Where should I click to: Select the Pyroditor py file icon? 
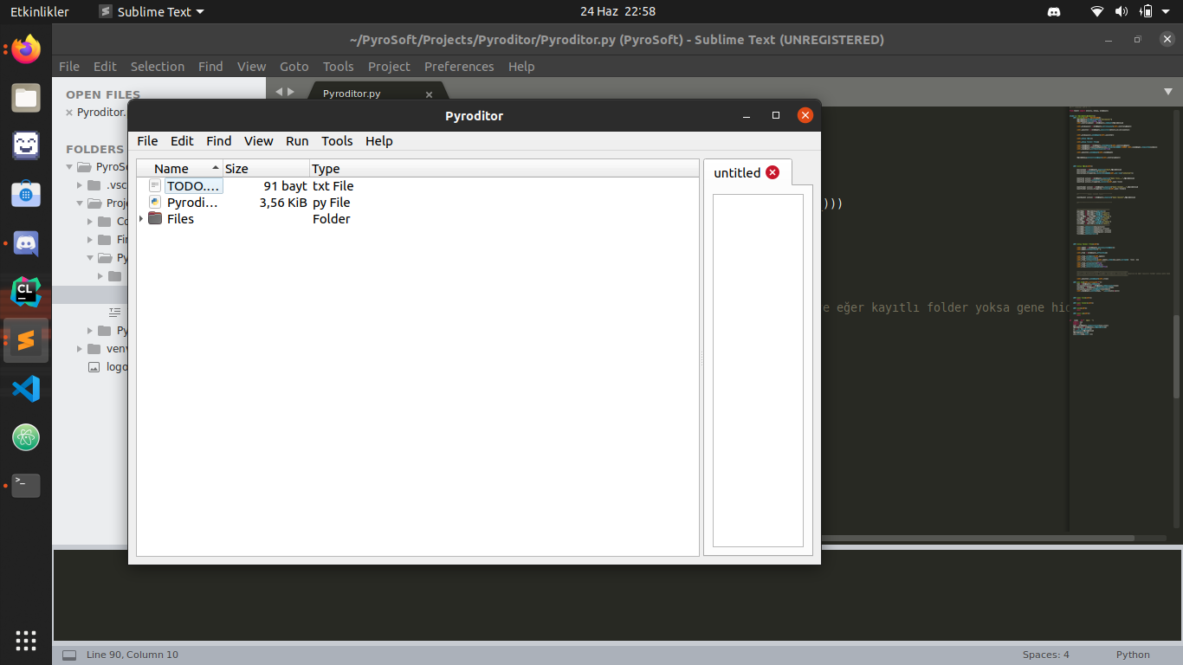pyautogui.click(x=155, y=202)
